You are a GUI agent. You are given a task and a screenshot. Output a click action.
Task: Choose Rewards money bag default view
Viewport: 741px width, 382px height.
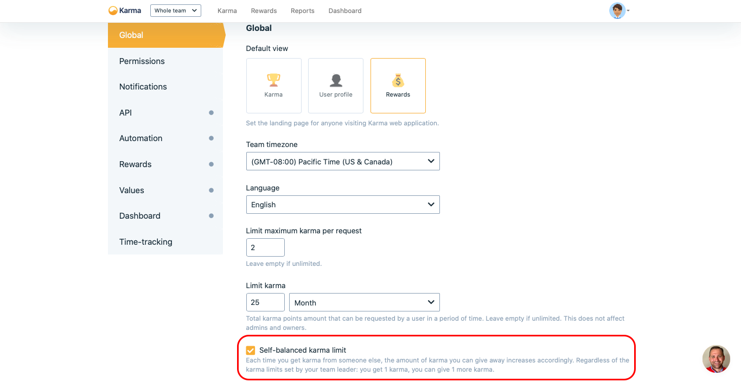pyautogui.click(x=398, y=86)
